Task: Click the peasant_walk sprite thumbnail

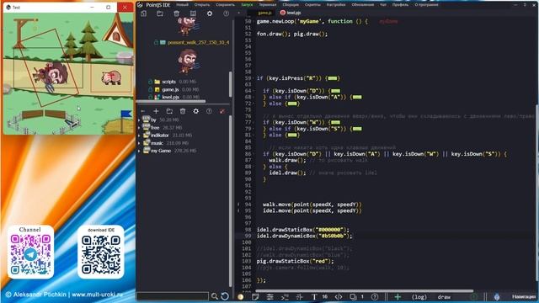Action: pyautogui.click(x=188, y=61)
